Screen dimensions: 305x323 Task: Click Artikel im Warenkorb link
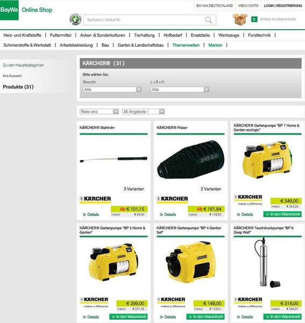click(x=278, y=19)
